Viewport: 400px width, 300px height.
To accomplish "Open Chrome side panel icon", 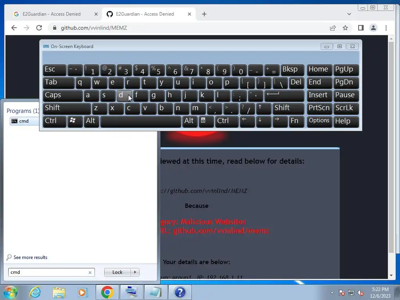I will click(x=361, y=28).
